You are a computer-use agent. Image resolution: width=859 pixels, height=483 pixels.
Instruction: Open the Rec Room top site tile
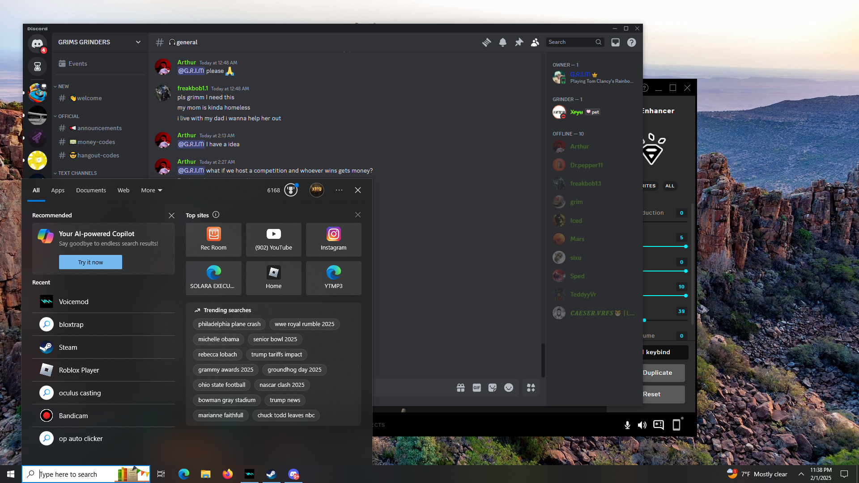tap(213, 239)
